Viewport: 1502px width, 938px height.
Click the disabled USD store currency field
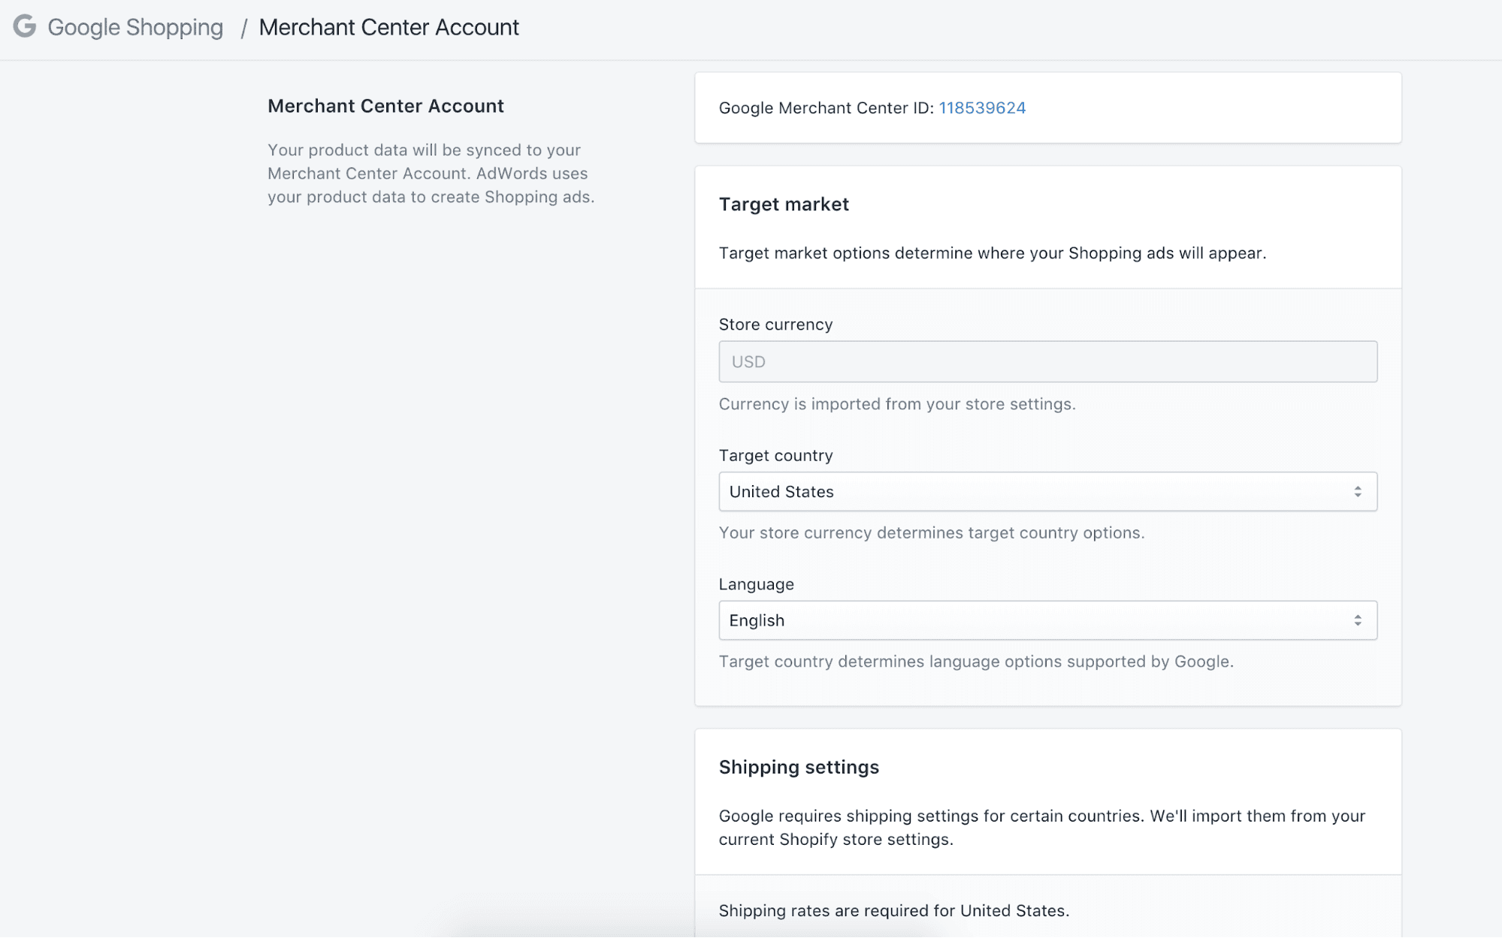[x=1047, y=361]
